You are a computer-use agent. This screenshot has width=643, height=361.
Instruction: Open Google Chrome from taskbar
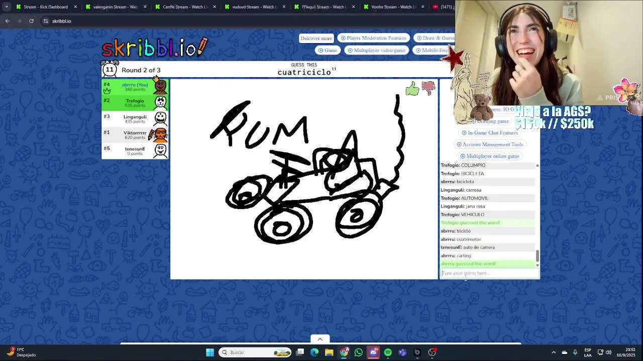pyautogui.click(x=344, y=352)
